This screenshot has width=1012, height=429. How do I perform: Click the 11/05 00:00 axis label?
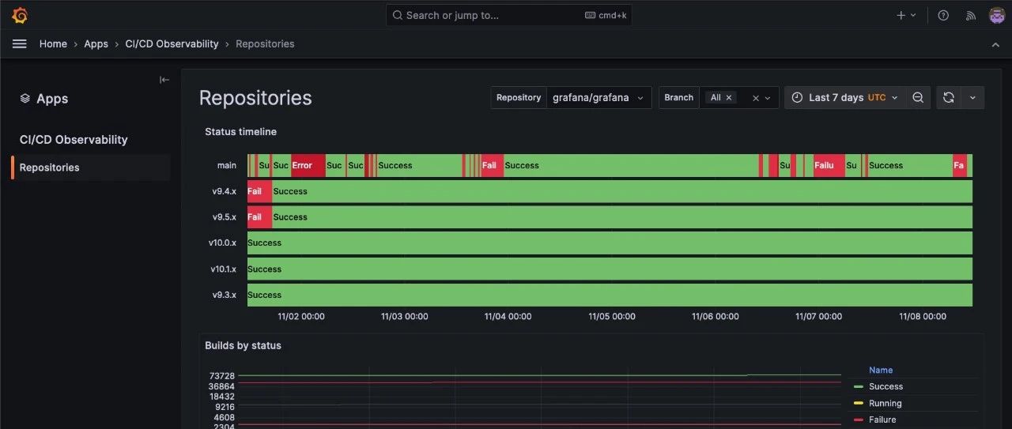[x=612, y=317]
